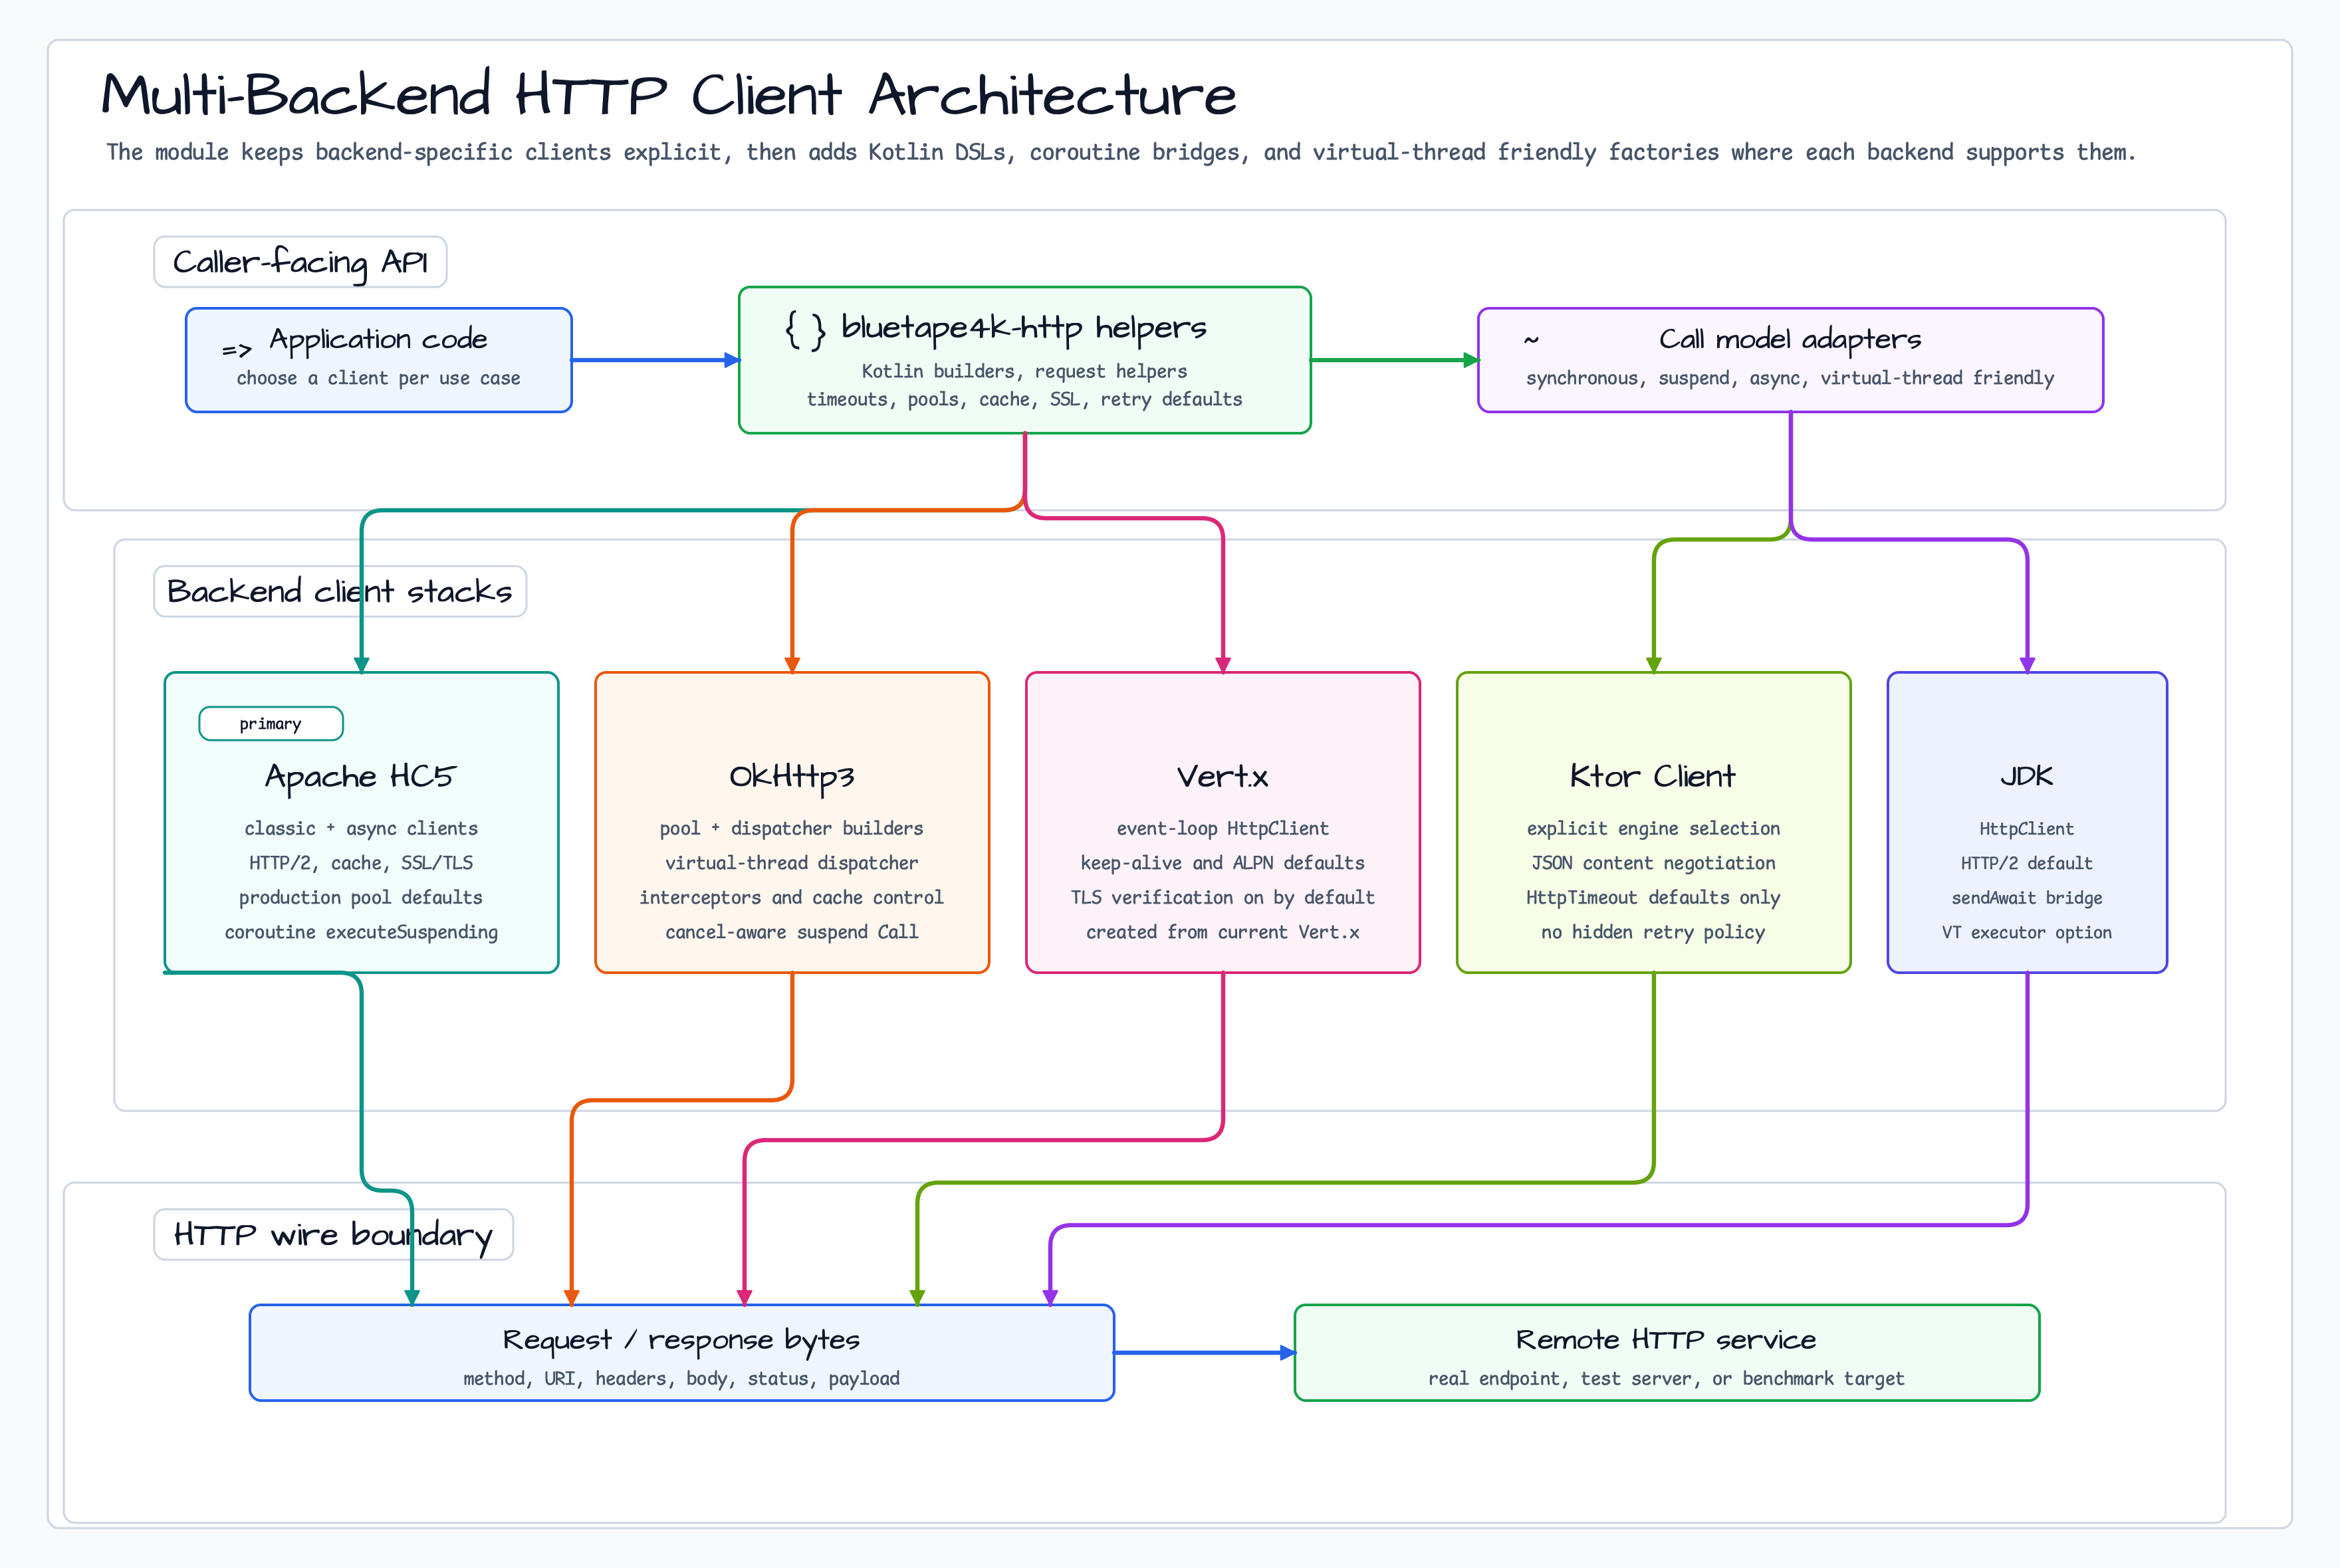Image resolution: width=2340 pixels, height=1568 pixels.
Task: Click 'production pool defaults' line
Action: 361,898
